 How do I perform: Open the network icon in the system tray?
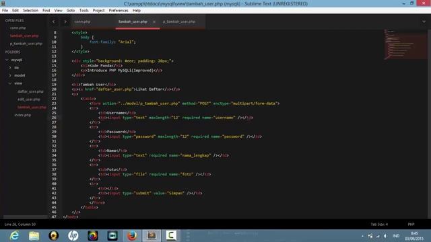[x=378, y=236]
